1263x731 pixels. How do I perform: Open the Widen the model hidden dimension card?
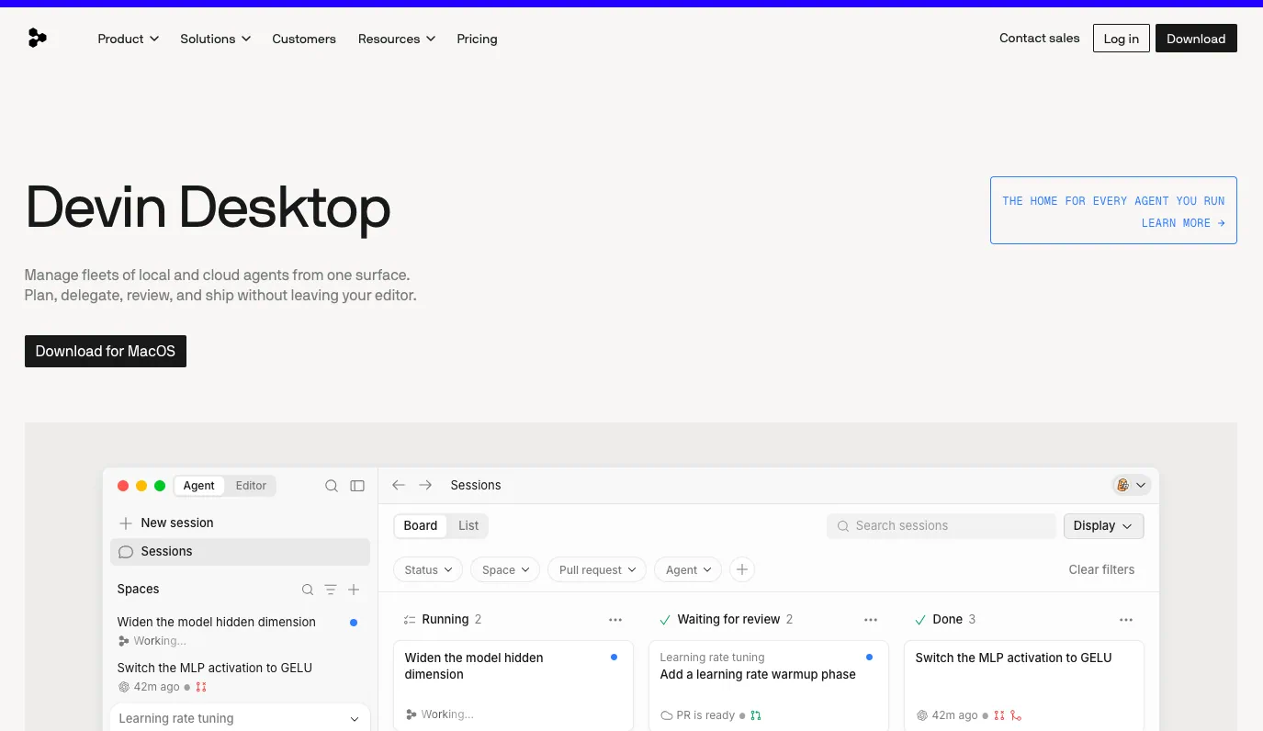click(513, 685)
